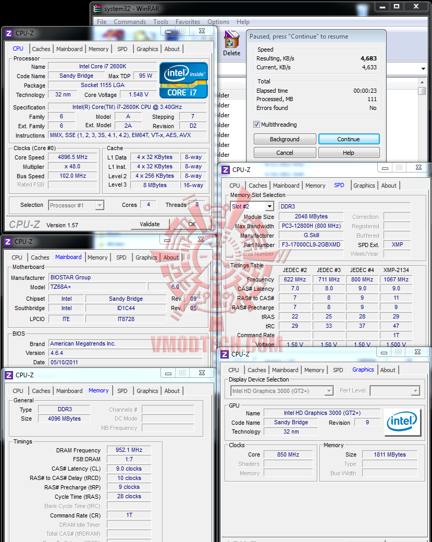Click the Core Speed value 4896.5 MHz
Viewport: 432px width, 542px height.
pos(72,157)
